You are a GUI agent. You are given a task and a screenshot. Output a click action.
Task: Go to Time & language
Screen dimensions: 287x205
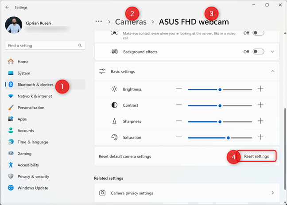tap(45, 142)
